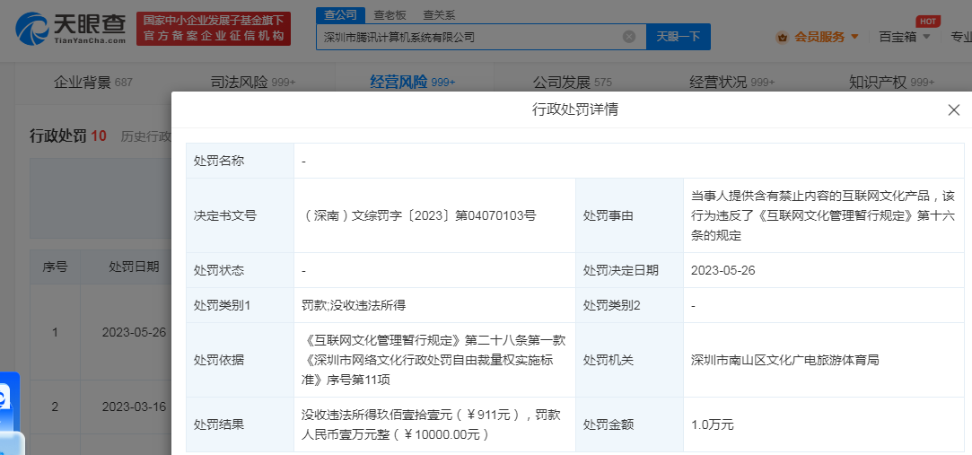Switch to the 查公司 search tab
972x455 pixels.
point(341,15)
